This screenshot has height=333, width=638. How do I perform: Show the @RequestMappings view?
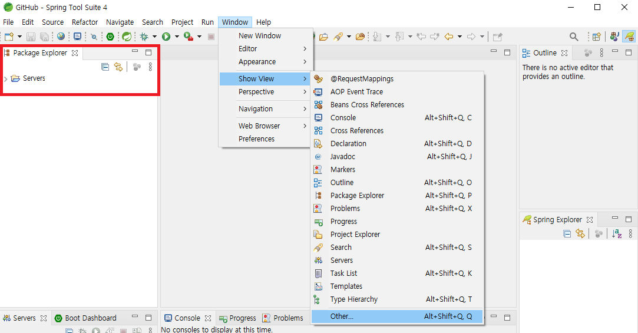tap(398, 78)
